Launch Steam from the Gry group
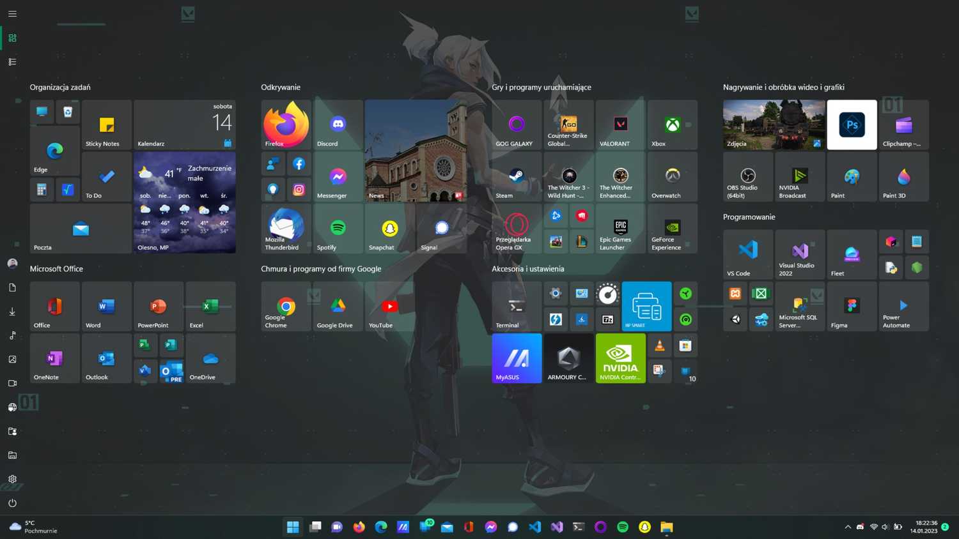The image size is (959, 539). coord(516,177)
